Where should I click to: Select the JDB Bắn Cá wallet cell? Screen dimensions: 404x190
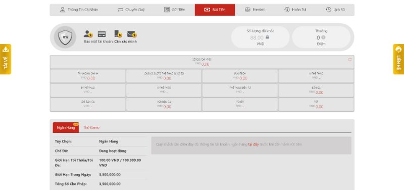pyautogui.click(x=88, y=105)
